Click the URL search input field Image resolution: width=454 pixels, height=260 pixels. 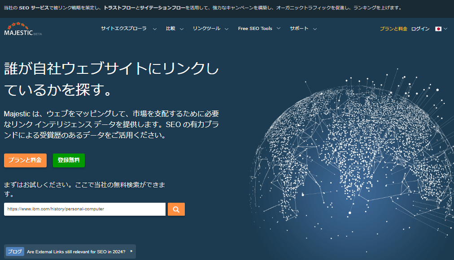click(84, 209)
